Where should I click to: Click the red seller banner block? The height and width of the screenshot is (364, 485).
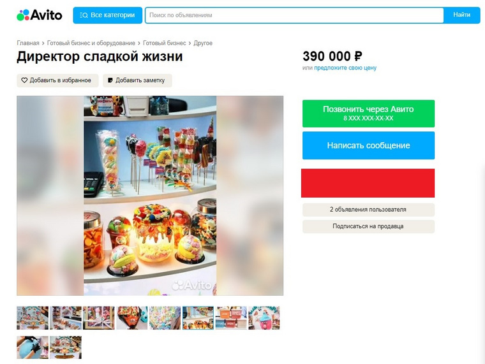coord(368,183)
